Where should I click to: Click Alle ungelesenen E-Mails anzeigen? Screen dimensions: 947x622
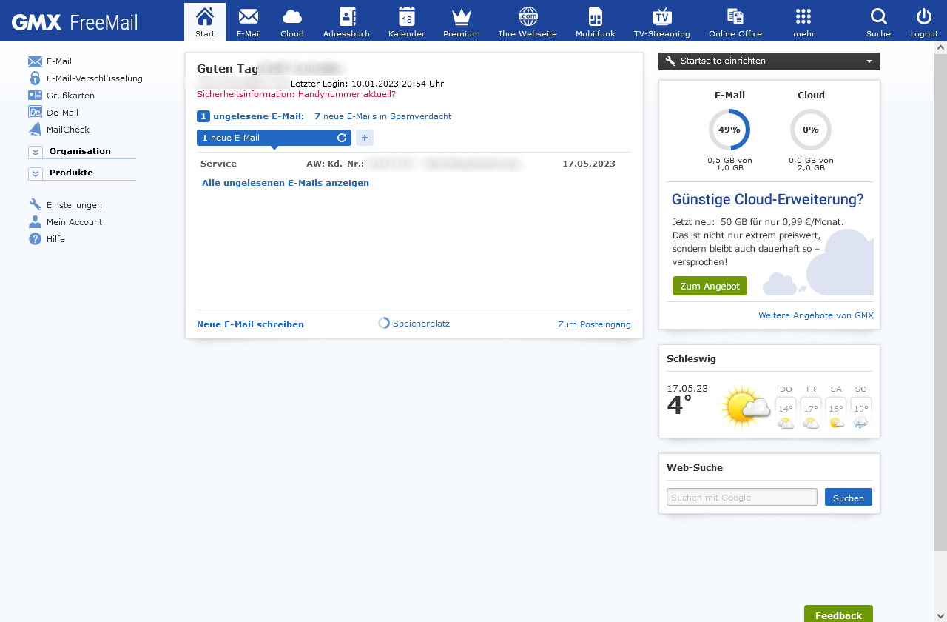(286, 183)
